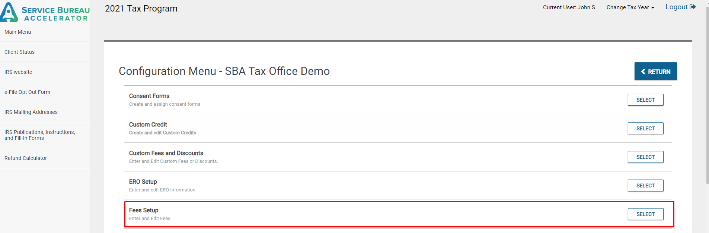The image size is (709, 233).
Task: Click the chevron icon on the Return button
Action: (643, 72)
